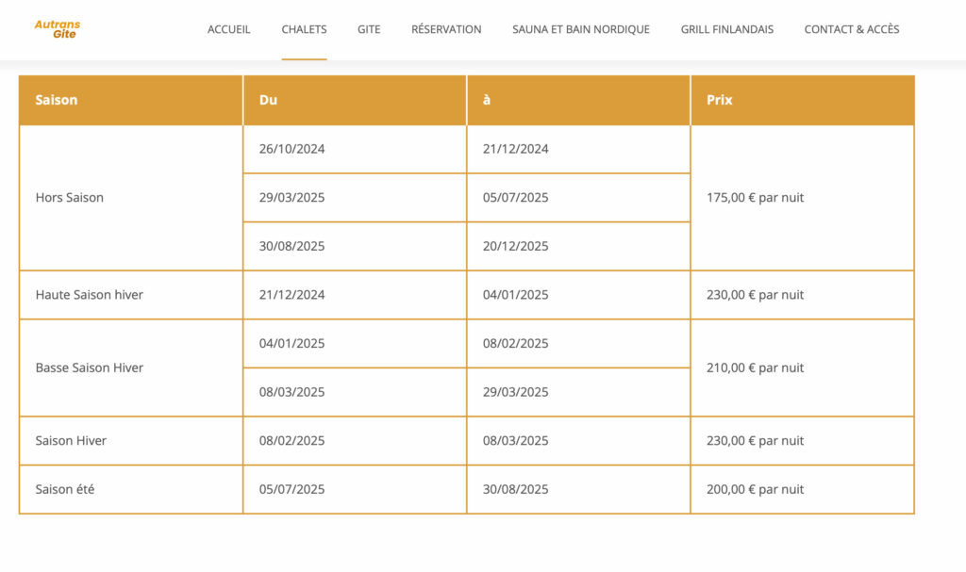Click the Prix column header

pyautogui.click(x=719, y=100)
